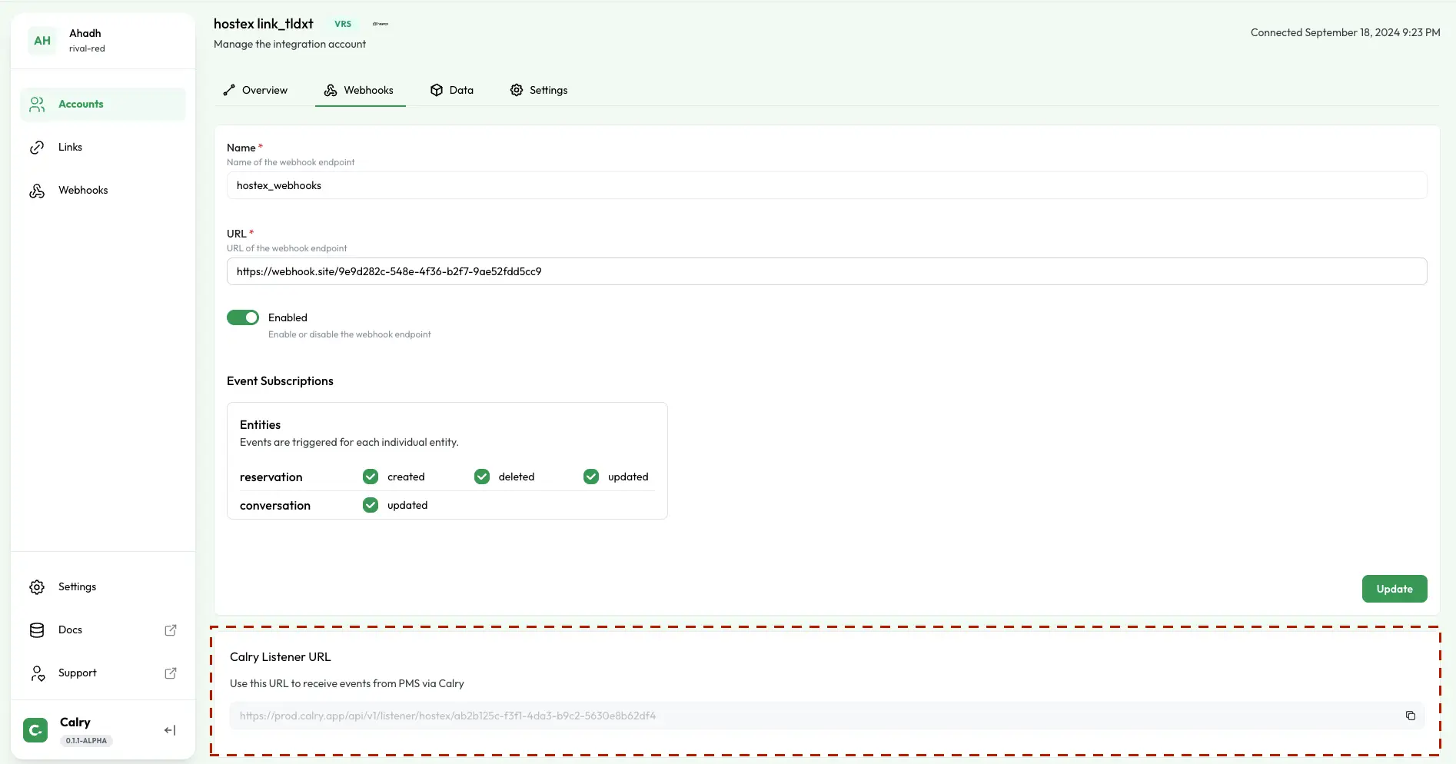Click the webhook URL input field
Viewport: 1456px width, 764px height.
coord(826,272)
